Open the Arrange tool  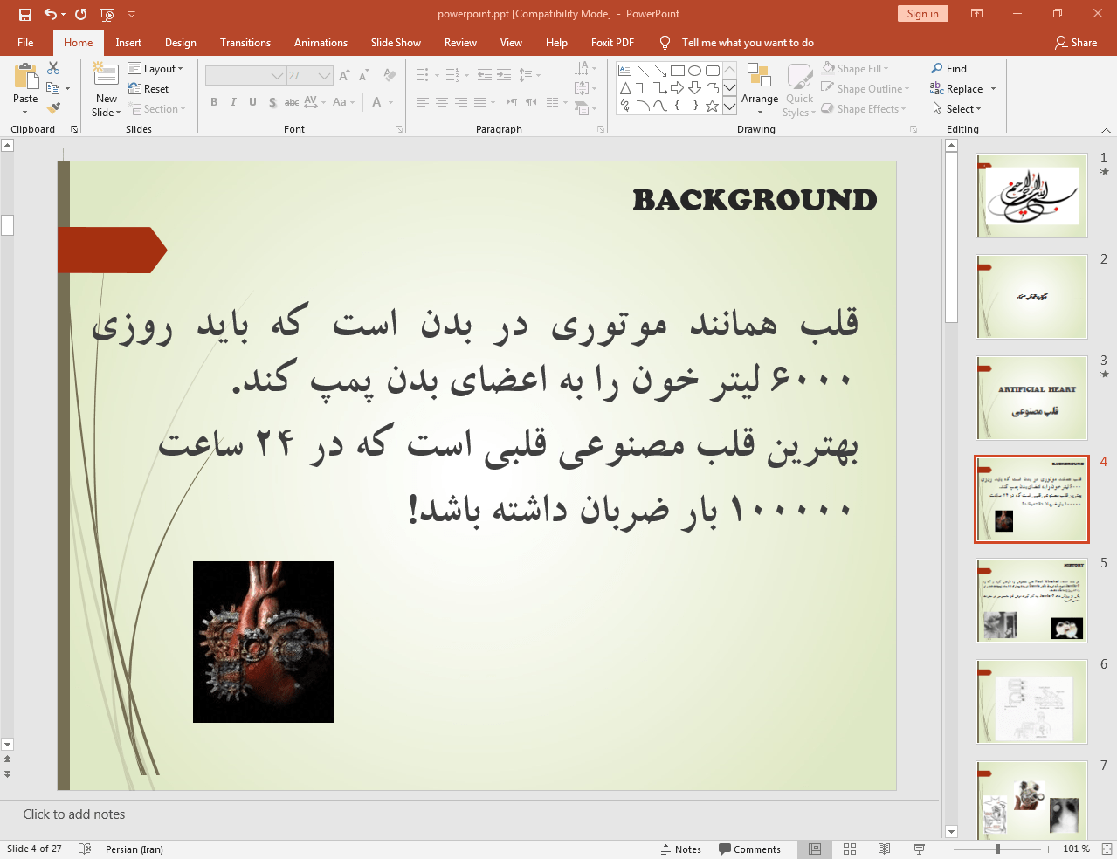(759, 88)
